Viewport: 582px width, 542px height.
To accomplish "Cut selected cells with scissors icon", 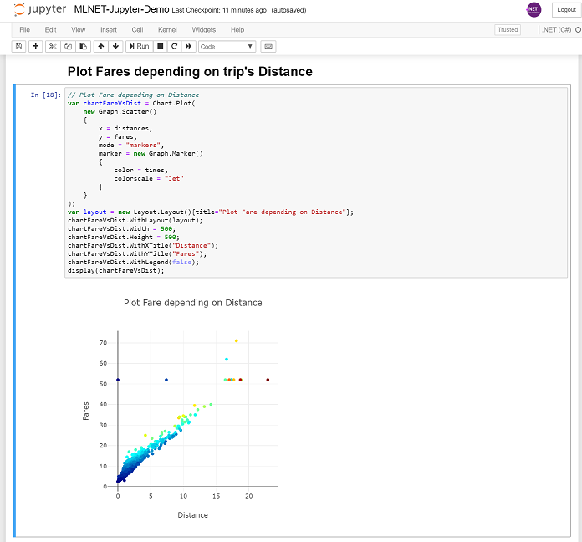I will tap(53, 46).
